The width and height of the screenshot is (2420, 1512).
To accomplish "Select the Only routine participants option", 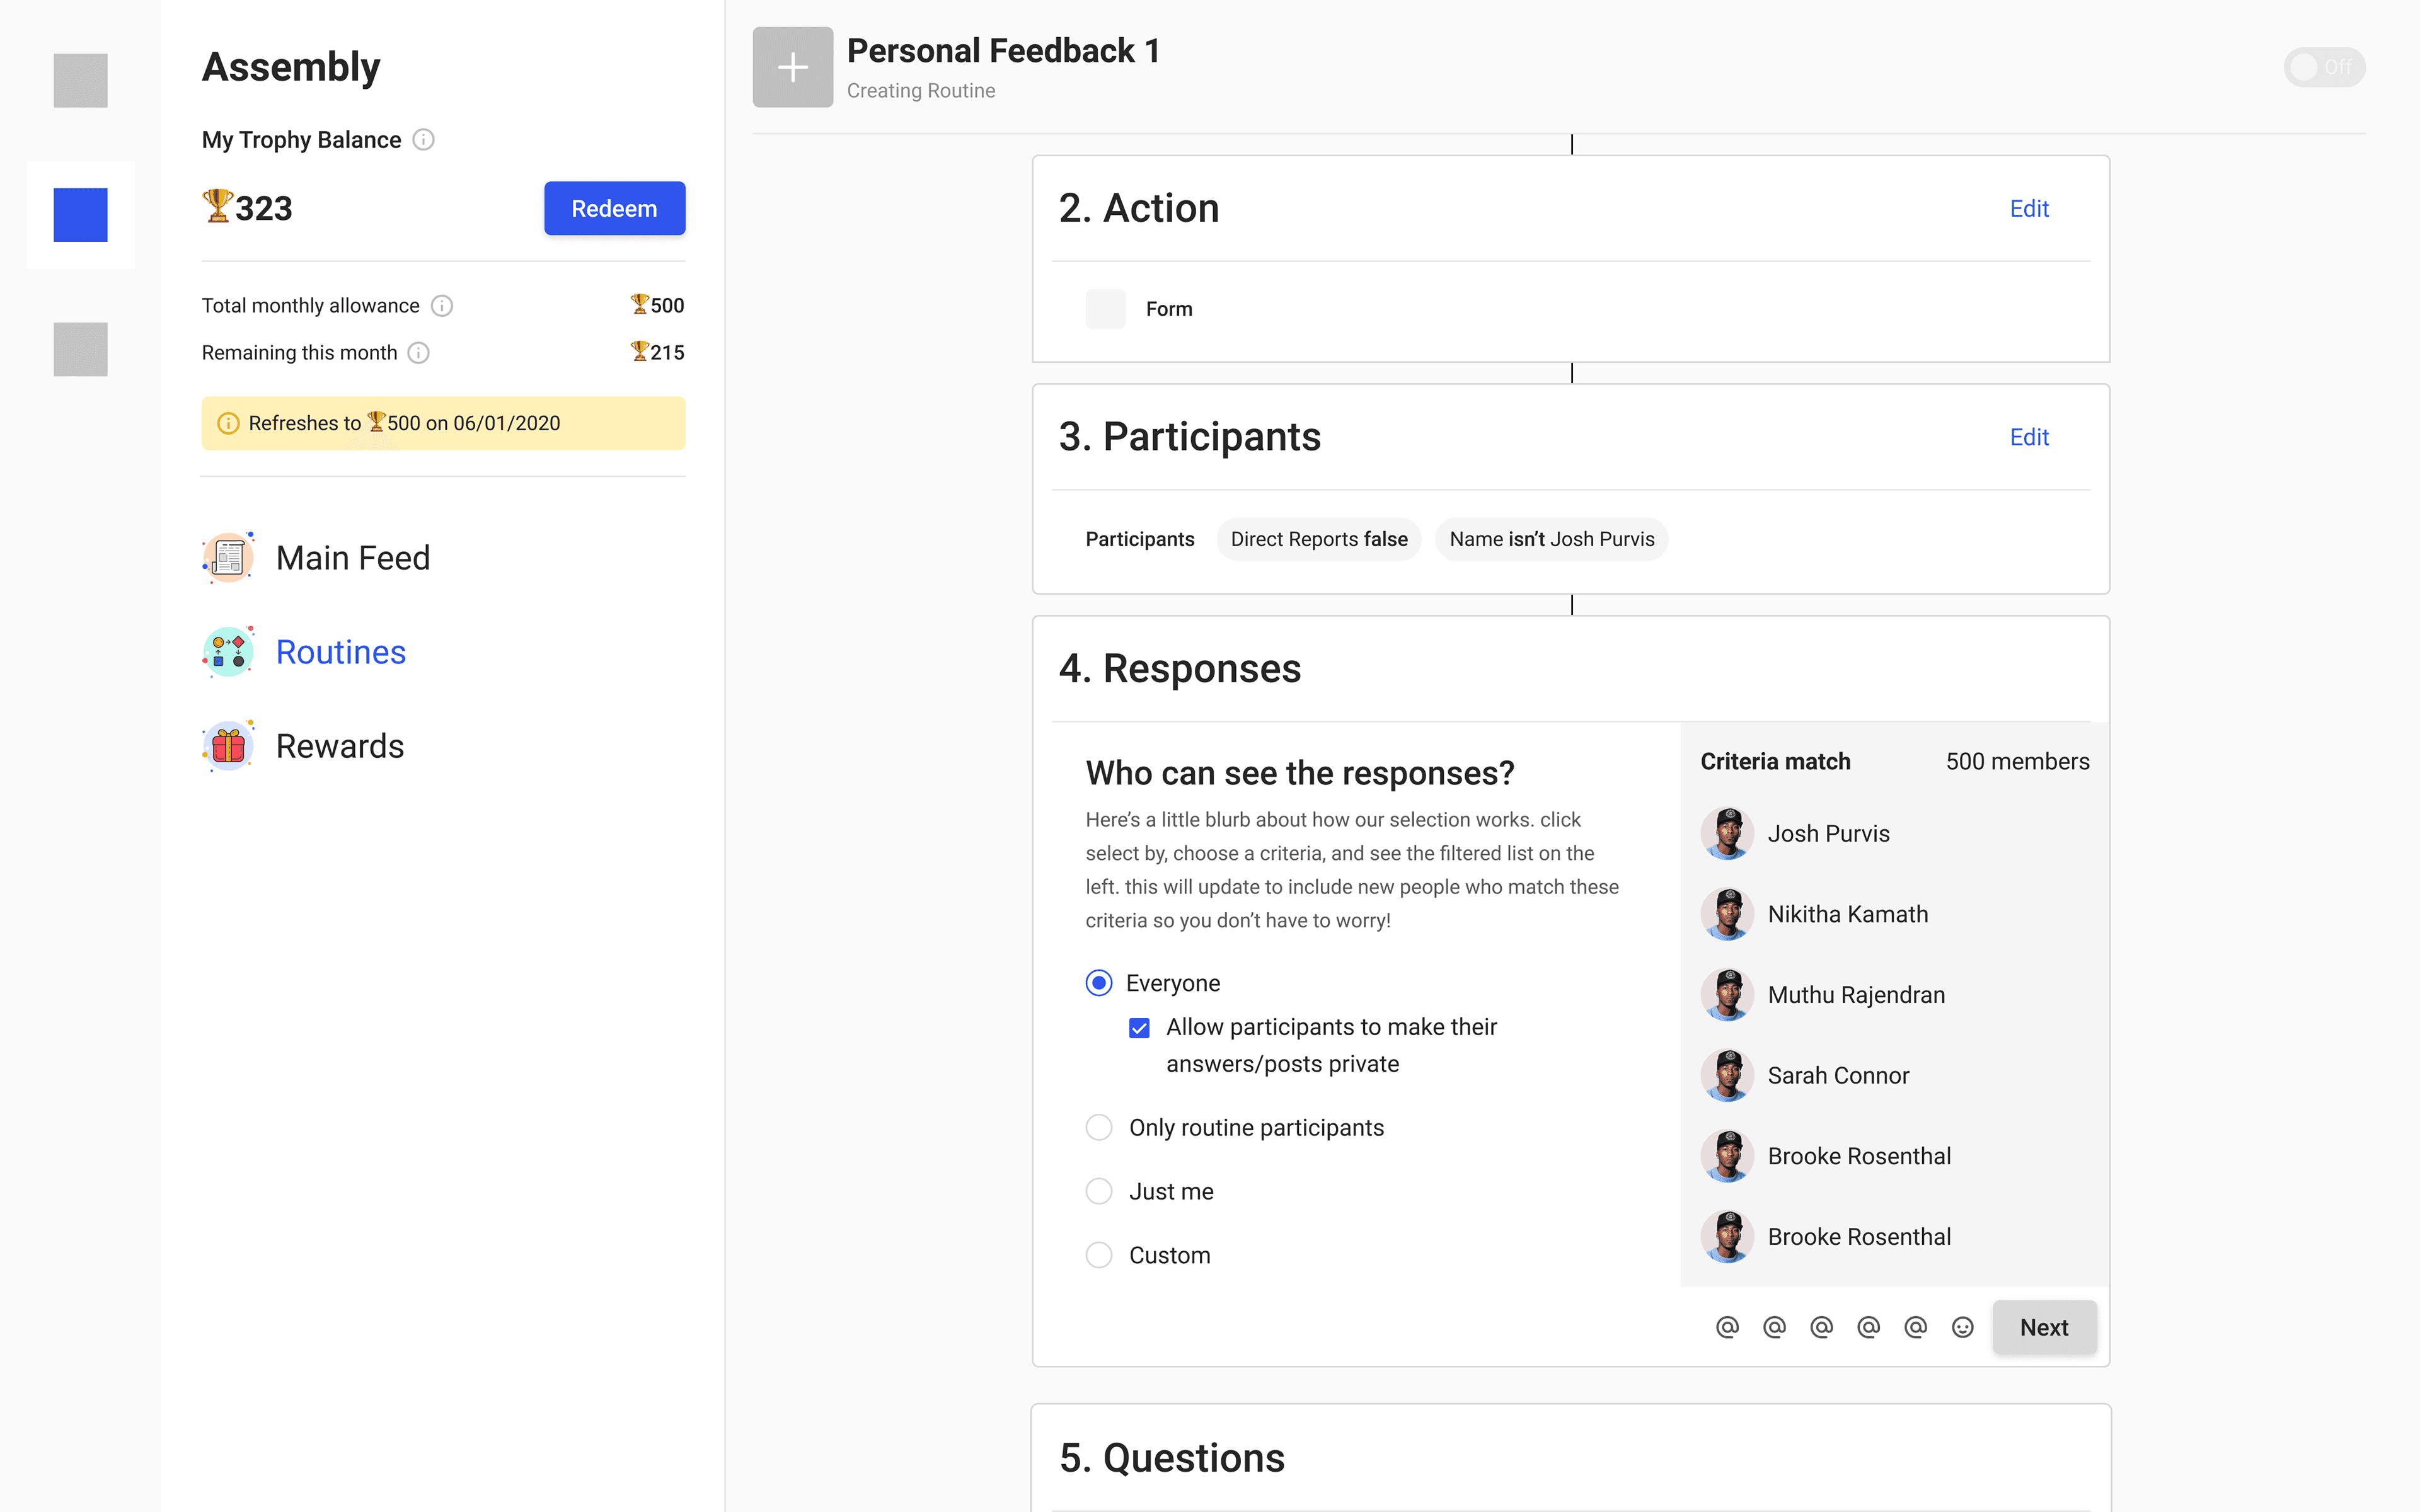I will (1099, 1128).
